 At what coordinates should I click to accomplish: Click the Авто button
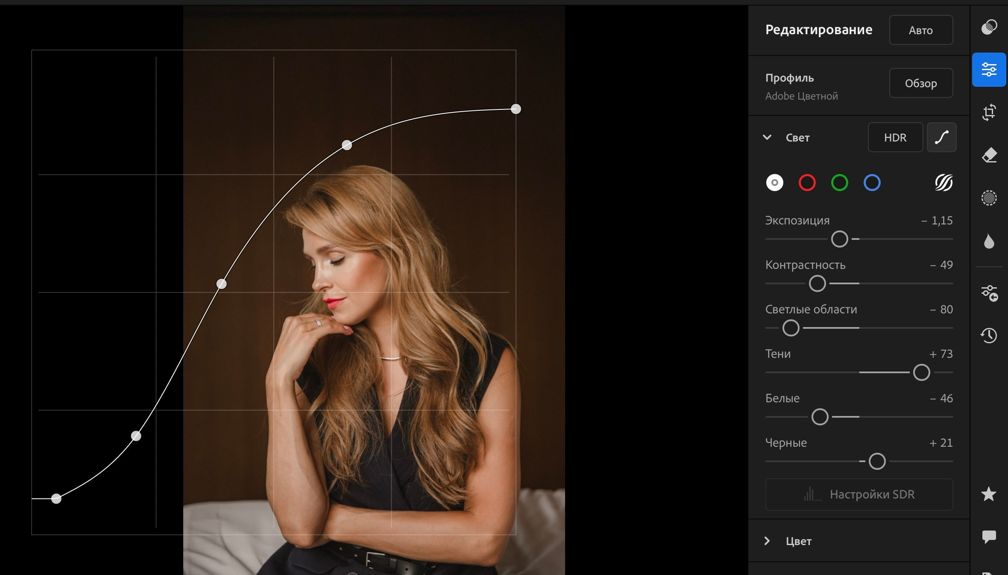coord(921,30)
